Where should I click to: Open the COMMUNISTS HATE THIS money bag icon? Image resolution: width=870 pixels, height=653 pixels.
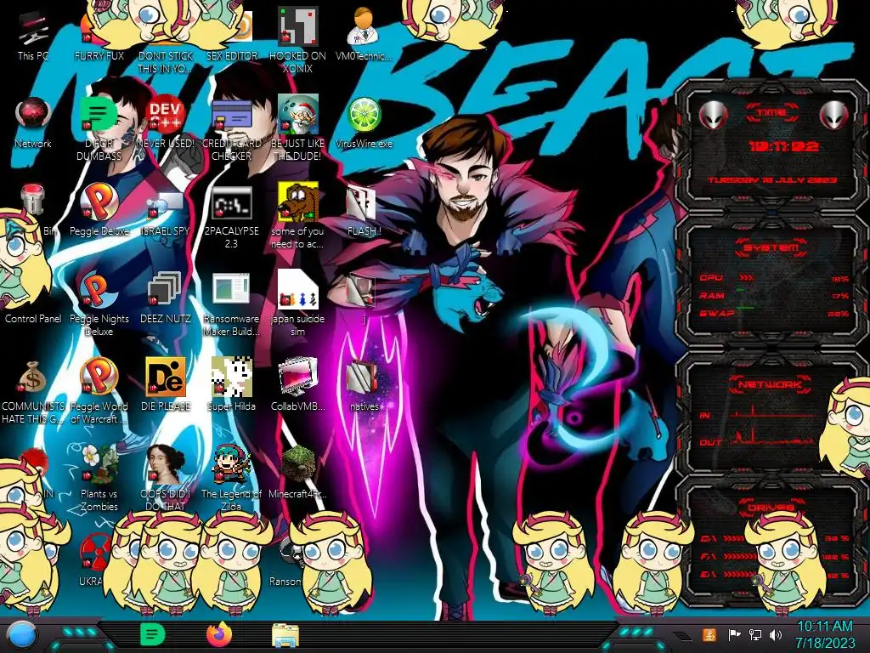pyautogui.click(x=33, y=391)
